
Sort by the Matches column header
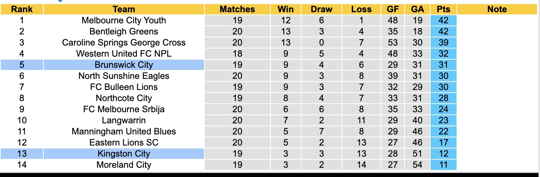pos(237,9)
